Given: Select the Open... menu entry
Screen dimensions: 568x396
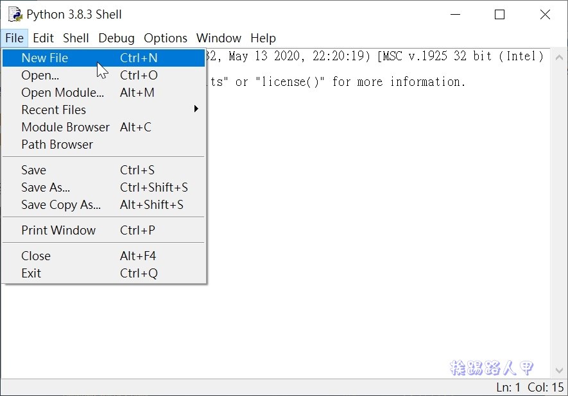Looking at the screenshot, I should click(103, 75).
